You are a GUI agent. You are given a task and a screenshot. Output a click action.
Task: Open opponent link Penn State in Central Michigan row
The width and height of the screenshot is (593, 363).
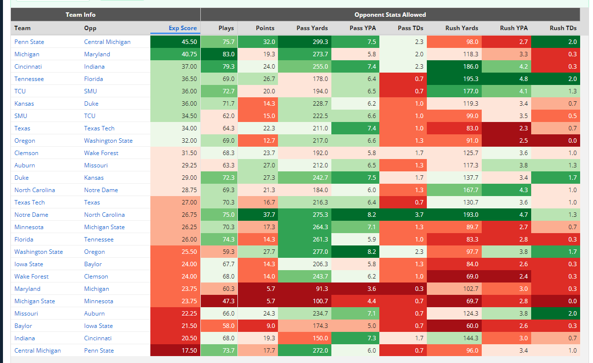coord(99,351)
